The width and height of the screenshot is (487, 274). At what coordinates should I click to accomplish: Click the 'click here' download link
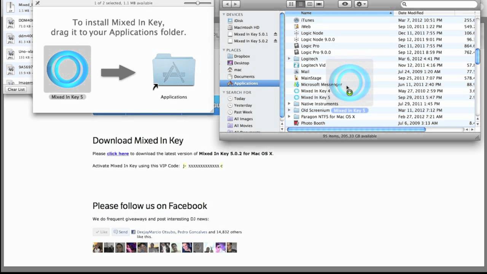[118, 154]
